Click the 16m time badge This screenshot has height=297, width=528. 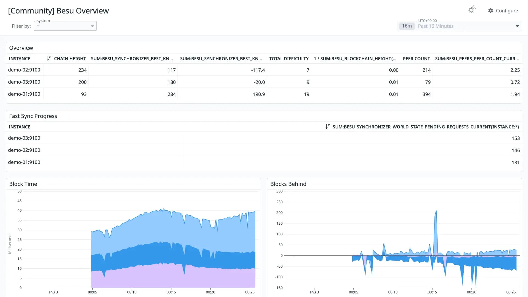(407, 26)
